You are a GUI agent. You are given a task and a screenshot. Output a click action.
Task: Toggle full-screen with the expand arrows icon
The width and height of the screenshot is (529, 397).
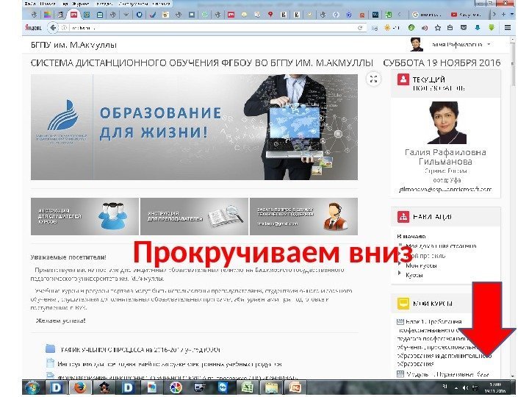[x=373, y=79]
